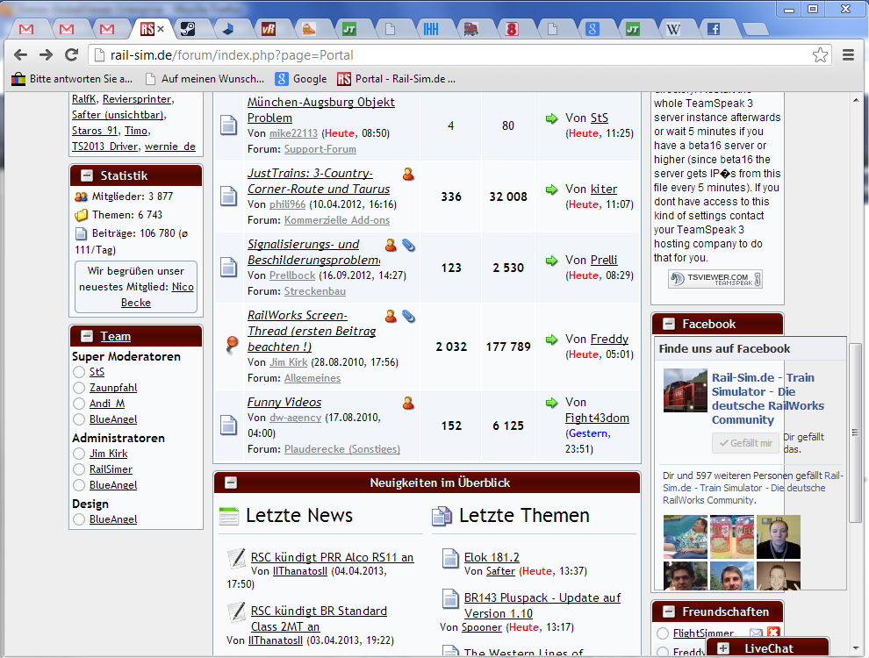Viewport: 869px width, 658px height.
Task: Open the Team heading link
Action: coord(115,336)
